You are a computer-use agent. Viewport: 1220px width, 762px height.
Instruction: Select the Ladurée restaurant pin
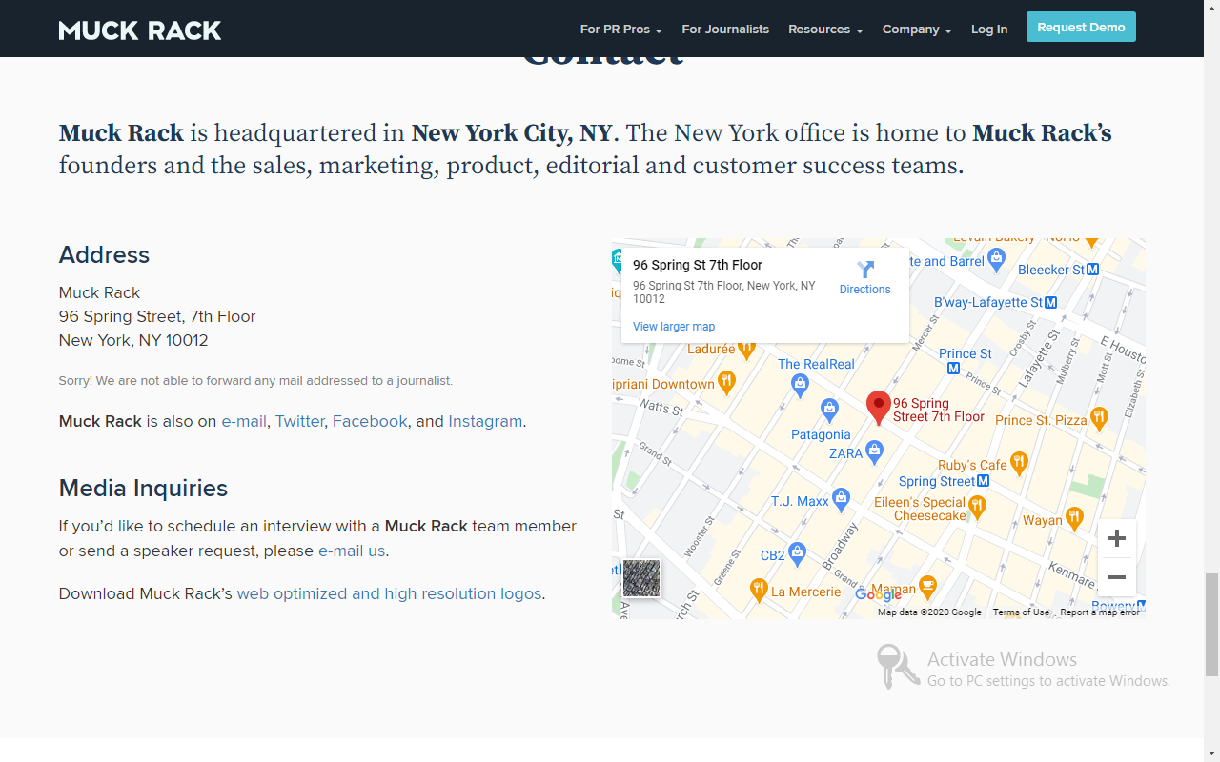tap(747, 349)
